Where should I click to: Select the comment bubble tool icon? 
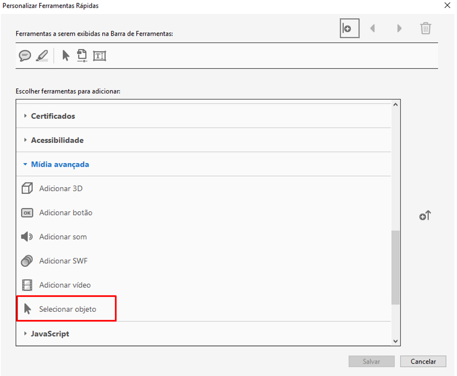pyautogui.click(x=25, y=56)
